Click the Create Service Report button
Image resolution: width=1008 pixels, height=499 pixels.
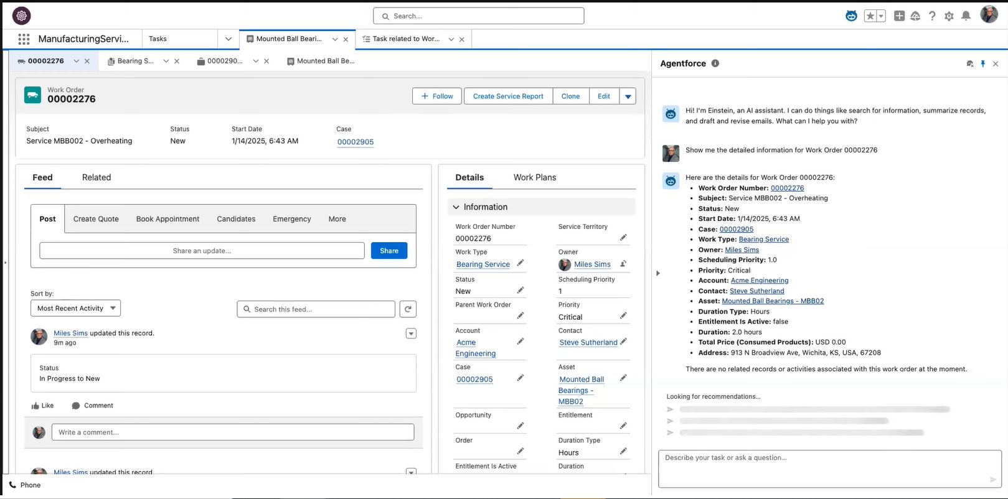pyautogui.click(x=508, y=96)
